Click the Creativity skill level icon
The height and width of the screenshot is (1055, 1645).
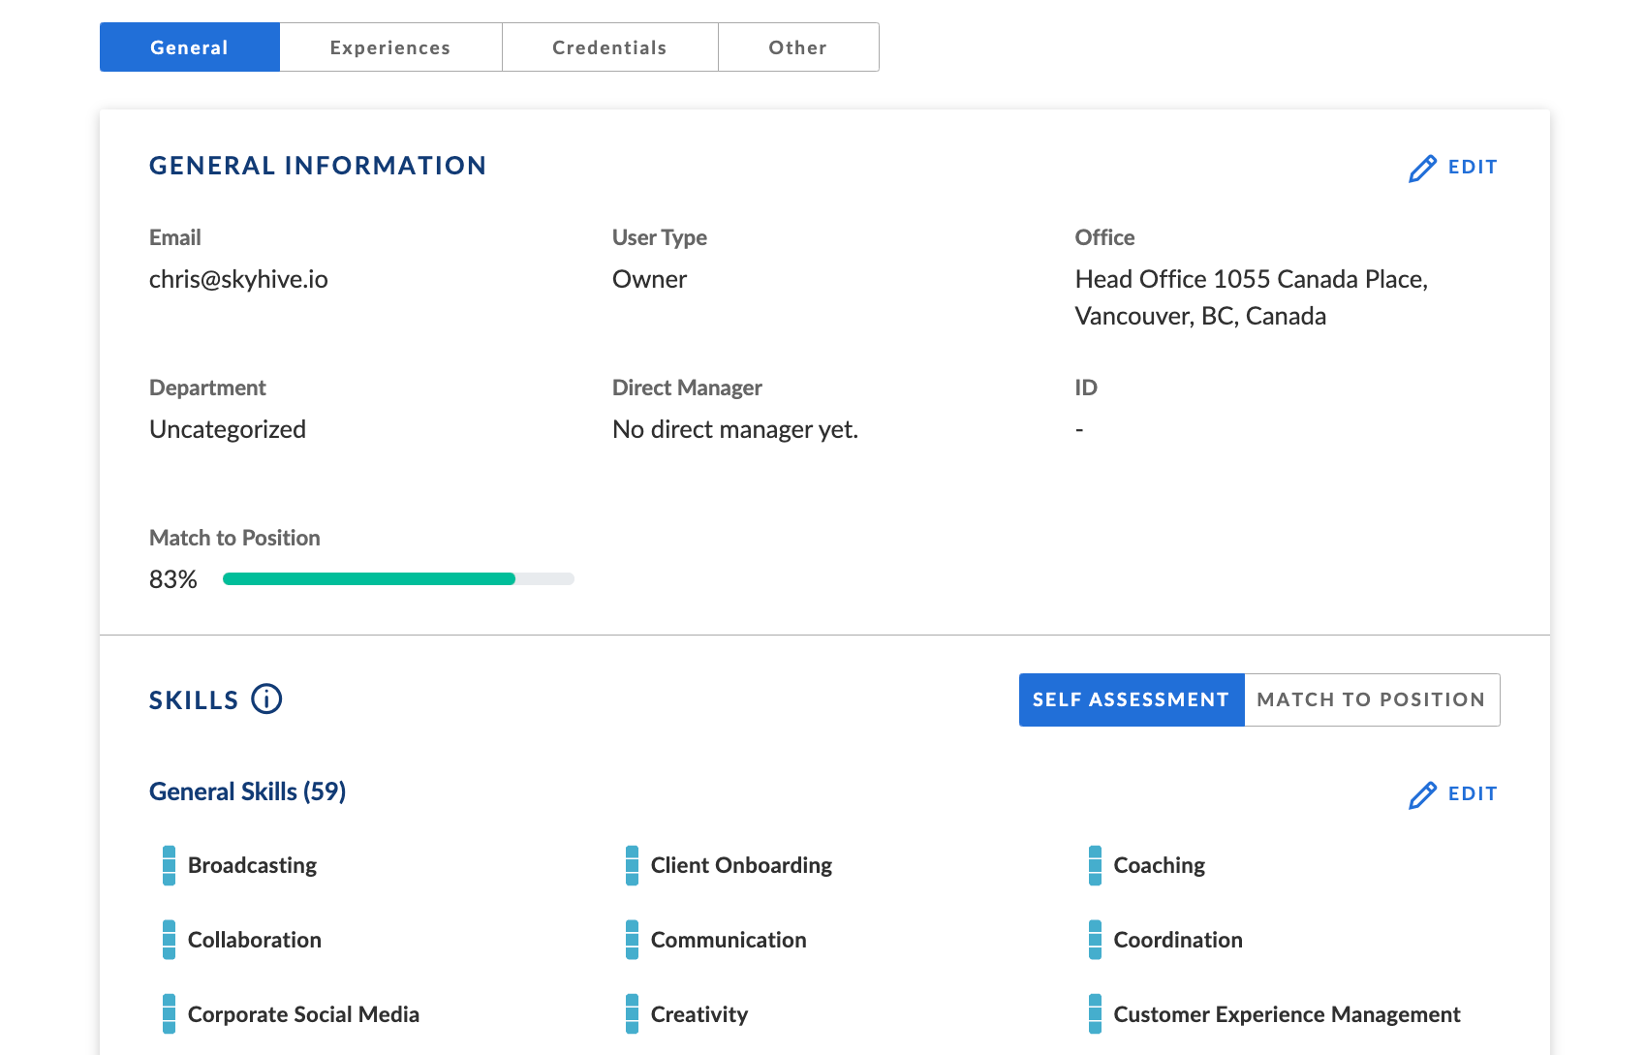point(632,1014)
